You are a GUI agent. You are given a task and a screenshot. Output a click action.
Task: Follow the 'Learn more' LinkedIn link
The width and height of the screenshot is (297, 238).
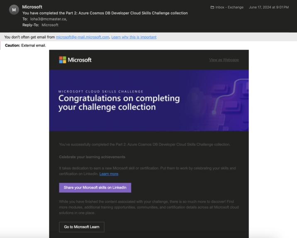(x=109, y=174)
